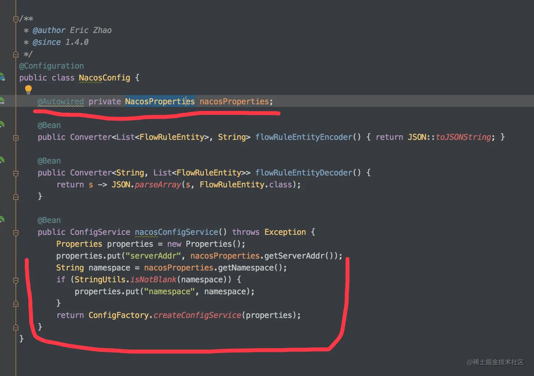Click the fold marker at the Javadoc closing line

pyautogui.click(x=16, y=54)
